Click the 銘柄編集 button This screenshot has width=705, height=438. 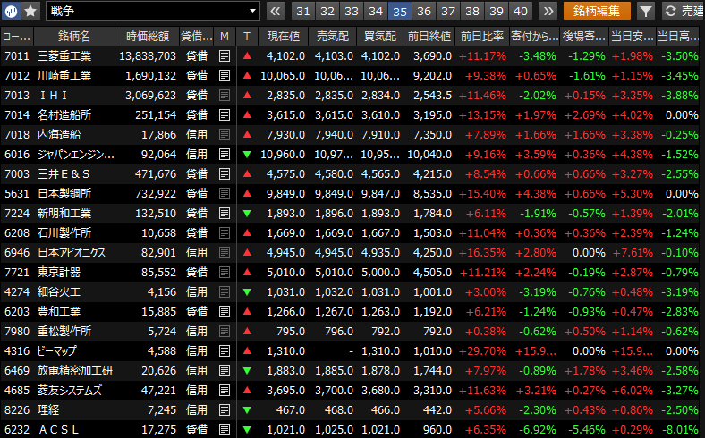(597, 11)
